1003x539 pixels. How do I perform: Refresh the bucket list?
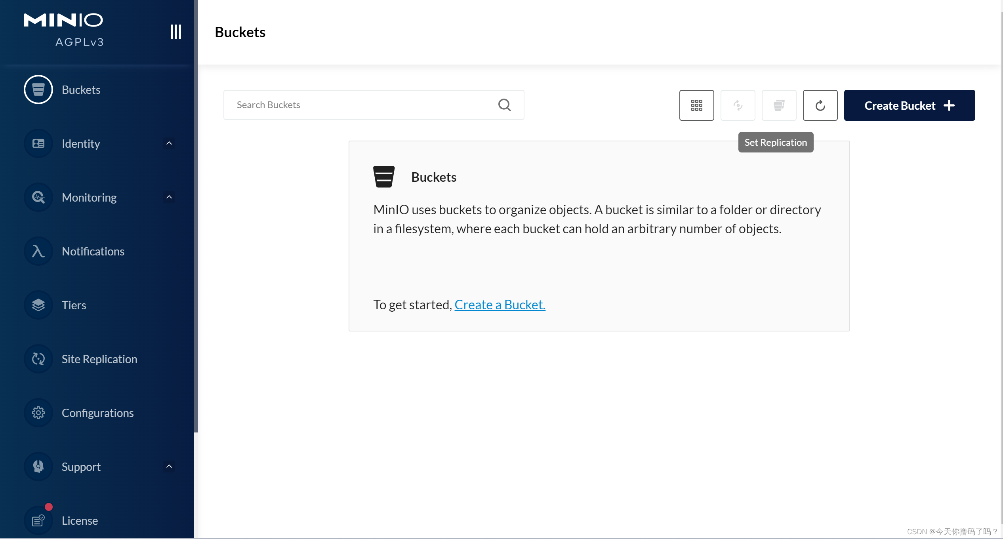820,105
